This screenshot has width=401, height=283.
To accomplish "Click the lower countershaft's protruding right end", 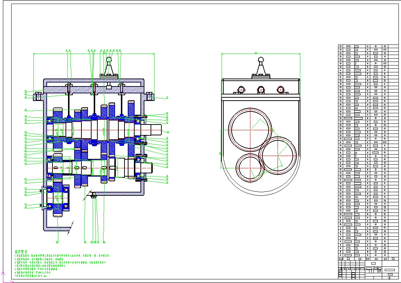I will click(x=148, y=168).
